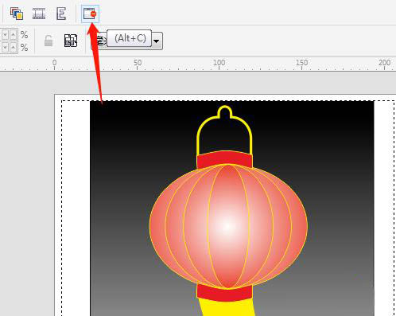This screenshot has width=396, height=316.
Task: Select the red band atop the lantern
Action: pos(225,158)
